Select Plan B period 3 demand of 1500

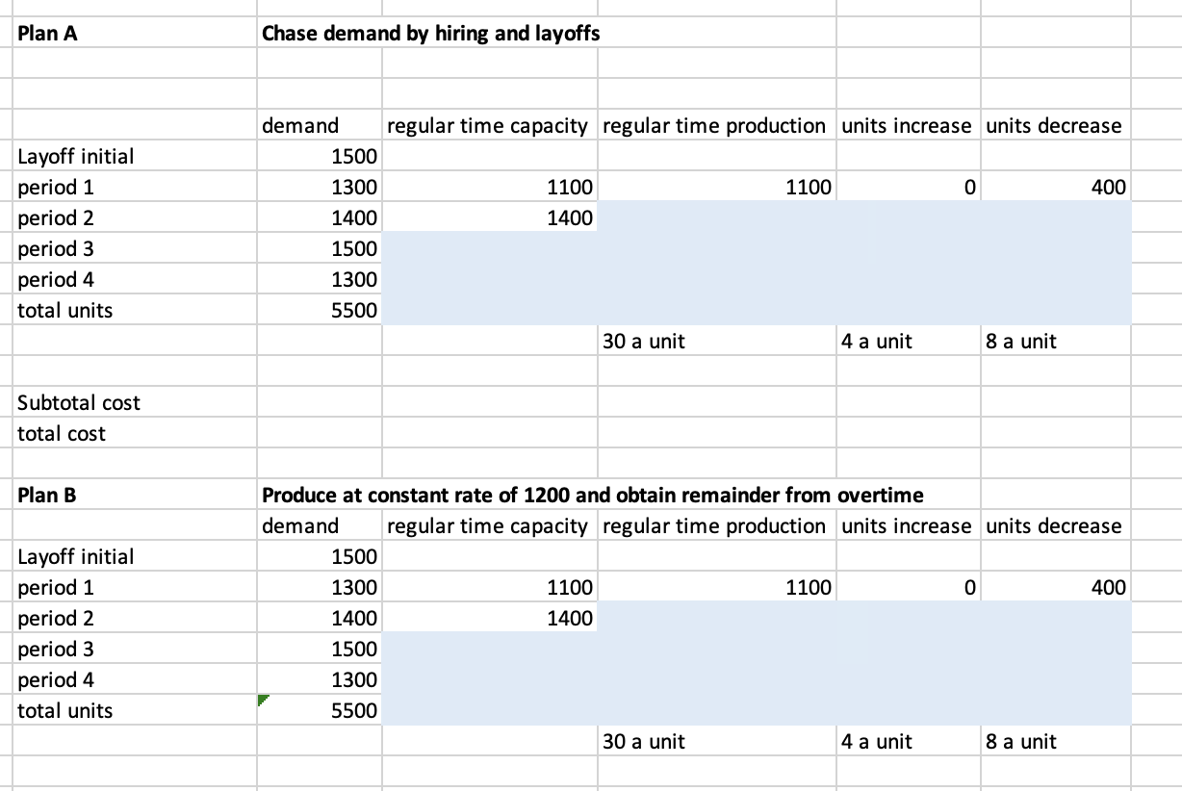[356, 649]
